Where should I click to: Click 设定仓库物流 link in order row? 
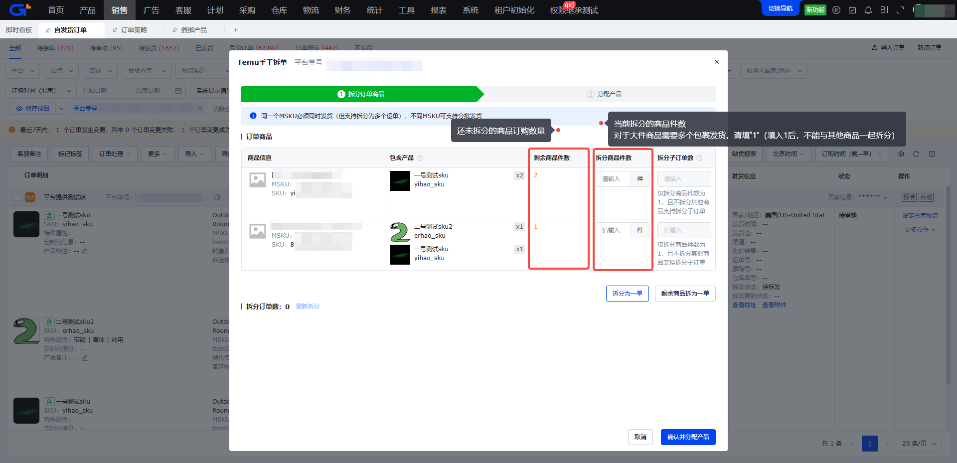[920, 216]
